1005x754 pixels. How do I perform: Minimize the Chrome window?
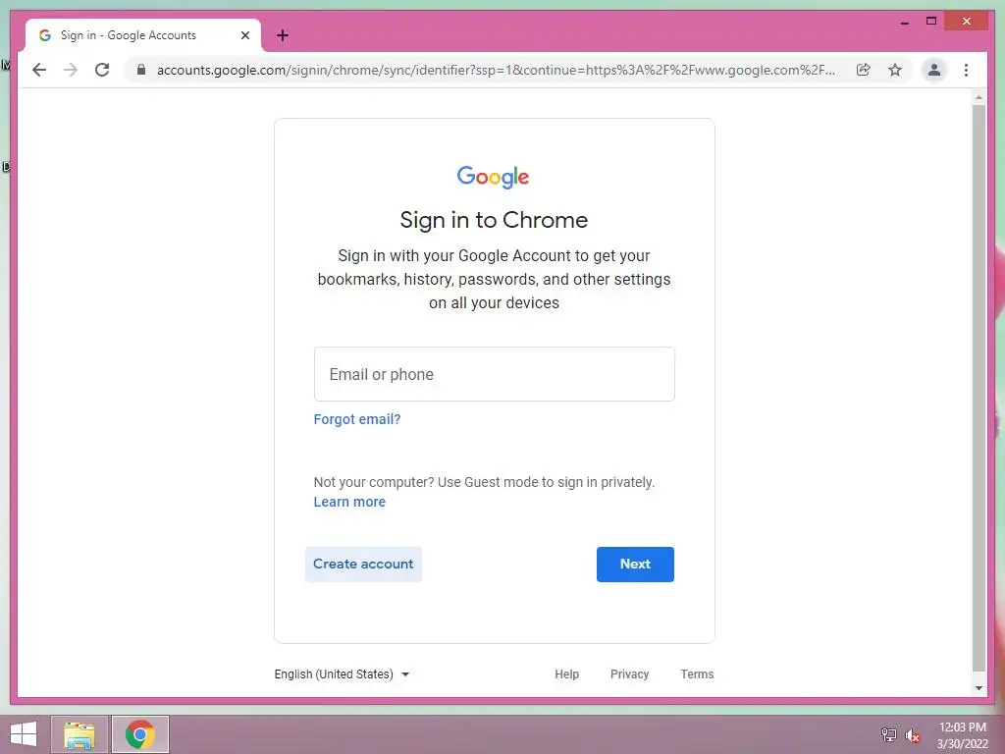(904, 22)
